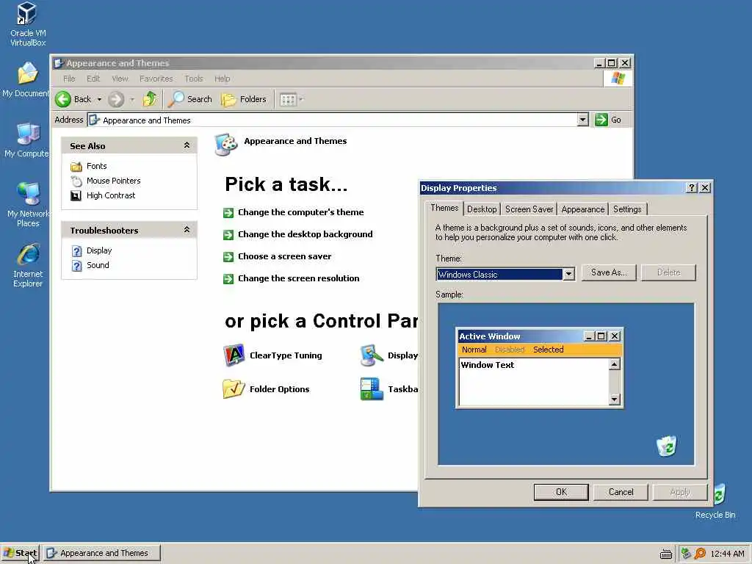Switch to the Appearance tab
The height and width of the screenshot is (564, 752).
(582, 209)
